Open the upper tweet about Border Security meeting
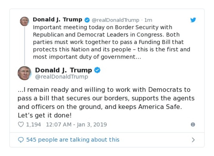 [x=111, y=42]
